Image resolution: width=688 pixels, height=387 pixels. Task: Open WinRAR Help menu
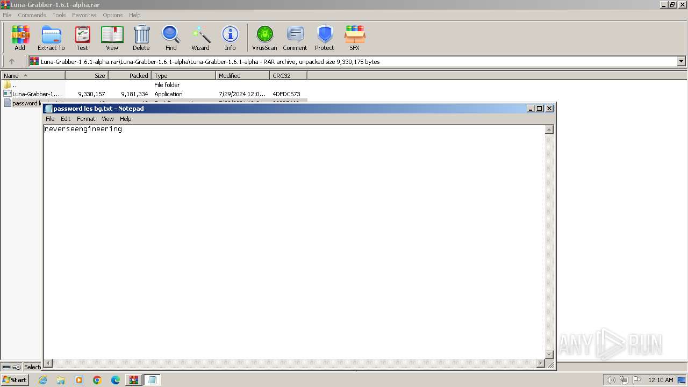[x=135, y=15]
